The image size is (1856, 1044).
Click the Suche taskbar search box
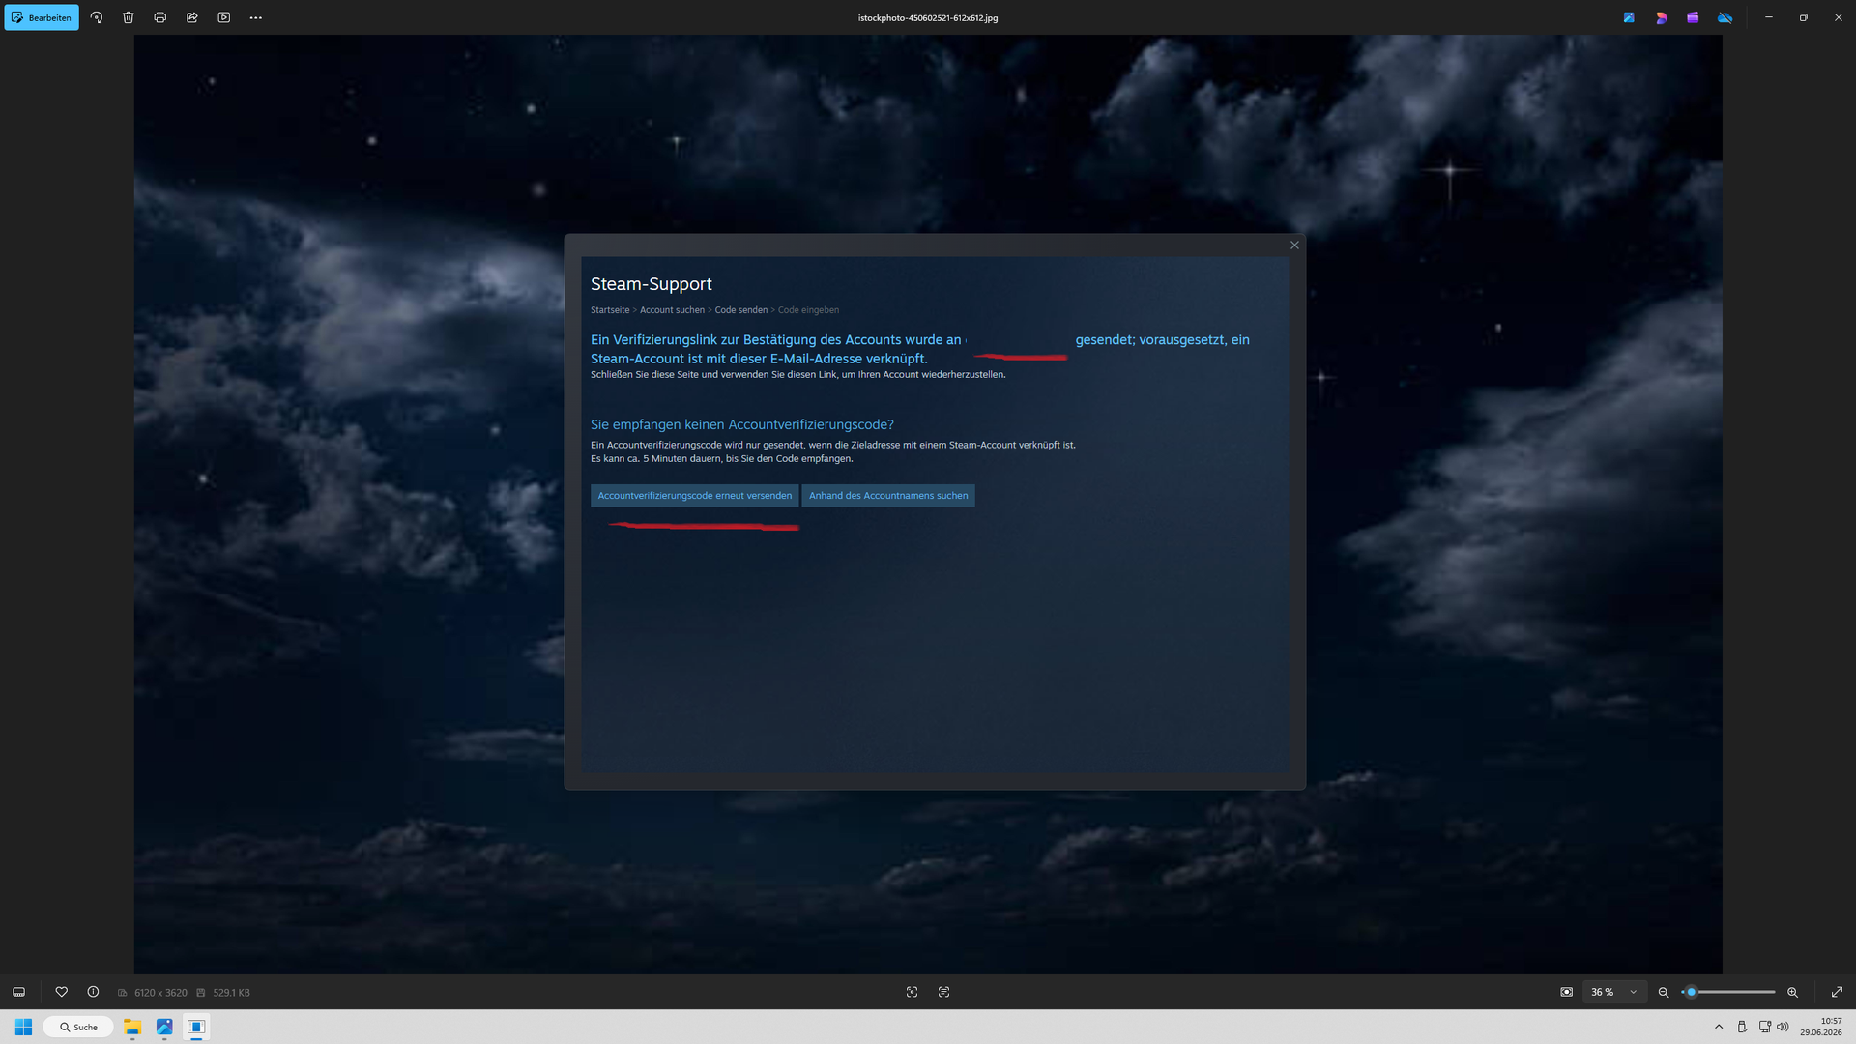pyautogui.click(x=78, y=1027)
